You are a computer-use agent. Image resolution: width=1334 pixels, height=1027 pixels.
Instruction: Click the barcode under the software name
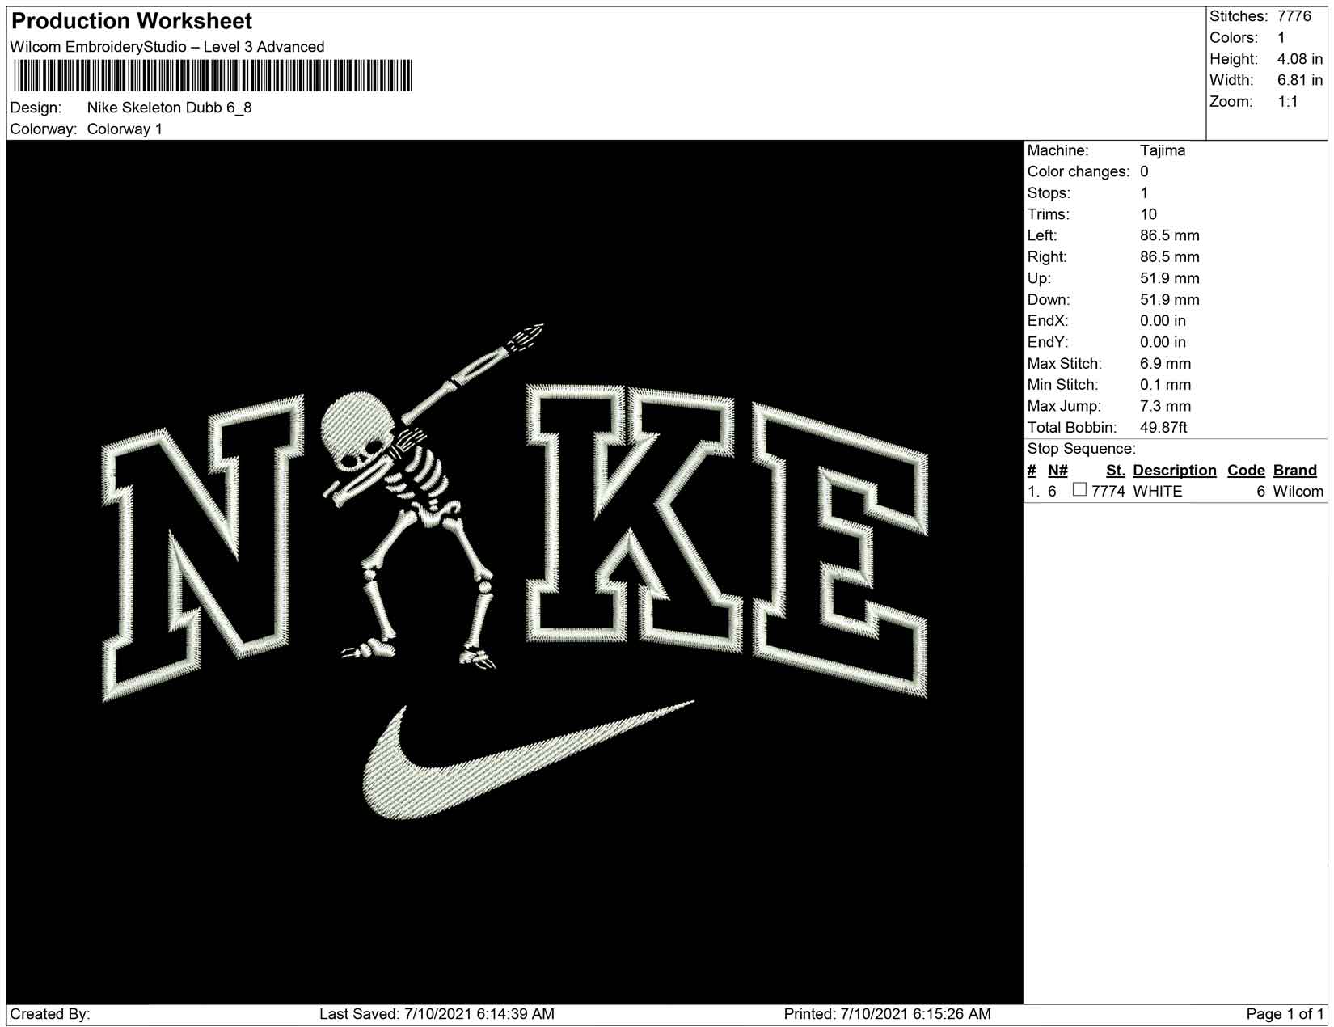(213, 77)
